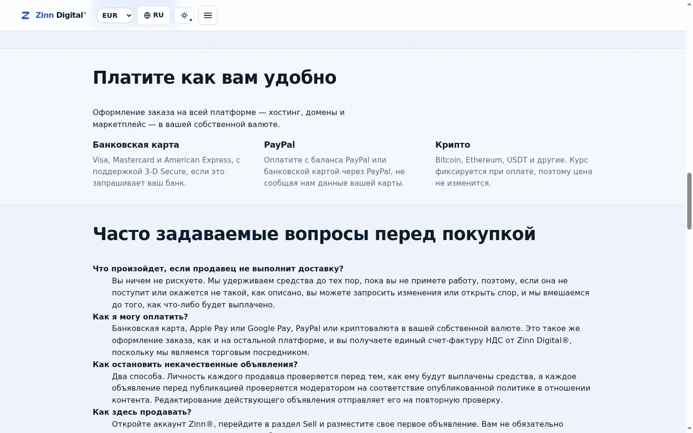This screenshot has height=433, width=693.
Task: Click the question "Как здесь продавать?"
Action: tap(142, 412)
